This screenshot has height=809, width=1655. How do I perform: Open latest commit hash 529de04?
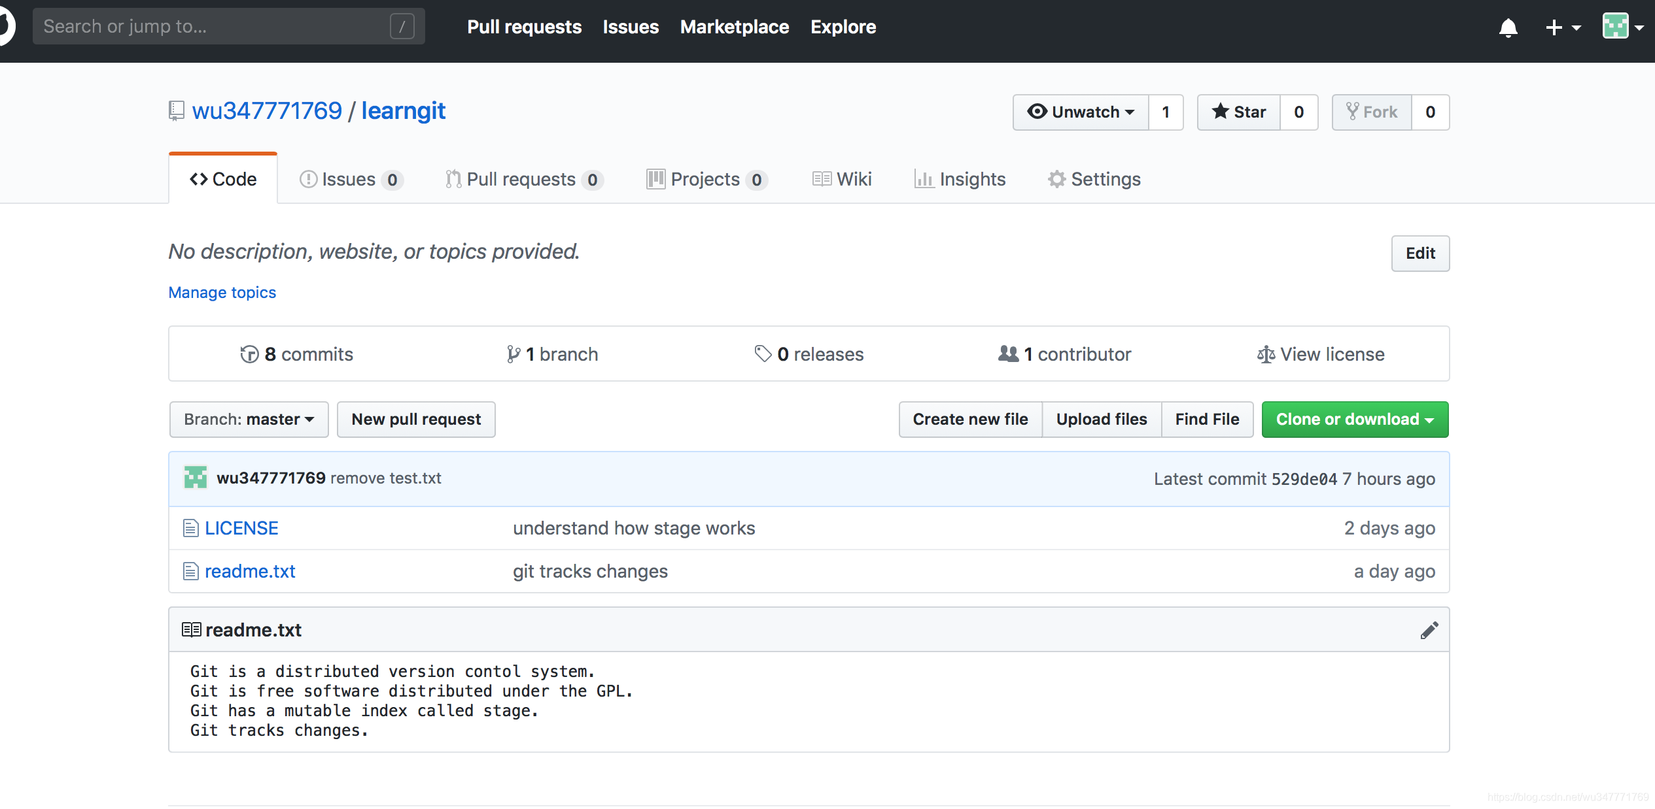pyautogui.click(x=1304, y=479)
